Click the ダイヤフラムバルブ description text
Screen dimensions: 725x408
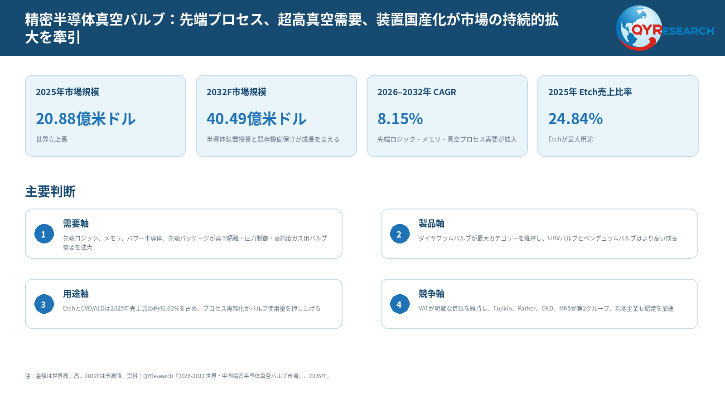(x=548, y=238)
